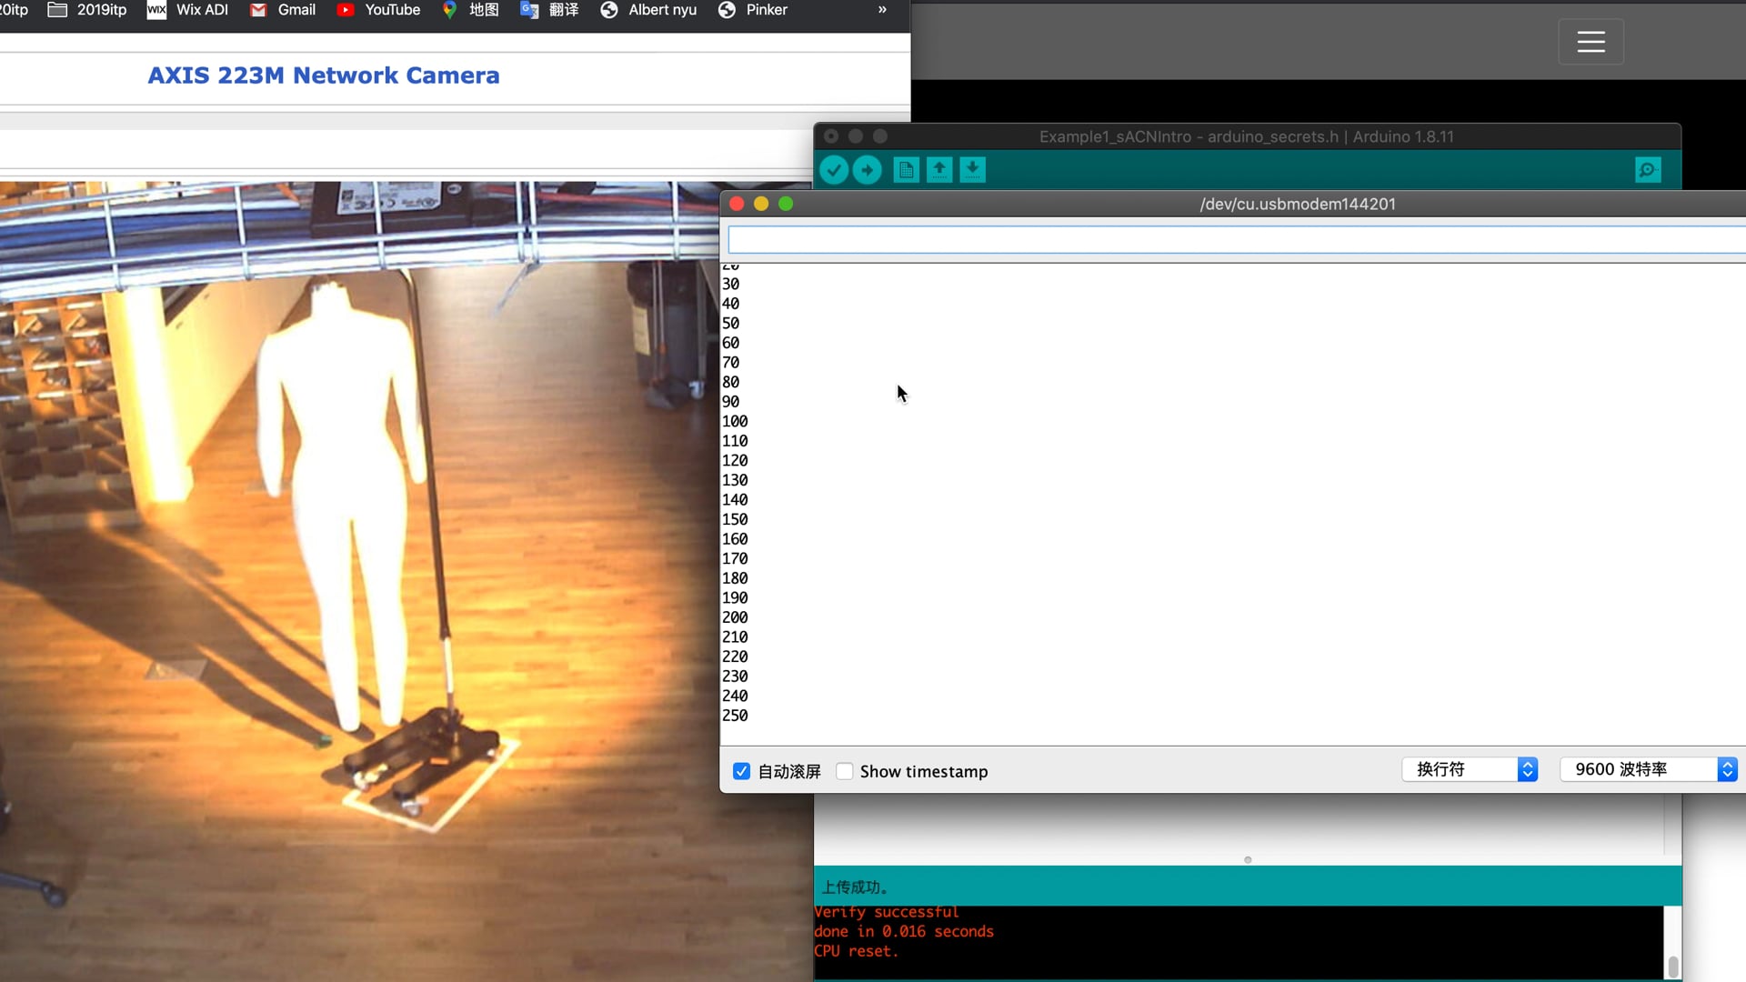This screenshot has height=982, width=1746.
Task: Click the AXIS 223M Network Camera title
Action: pos(324,75)
